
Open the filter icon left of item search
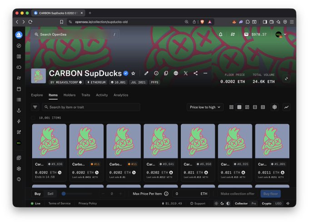click(x=35, y=107)
